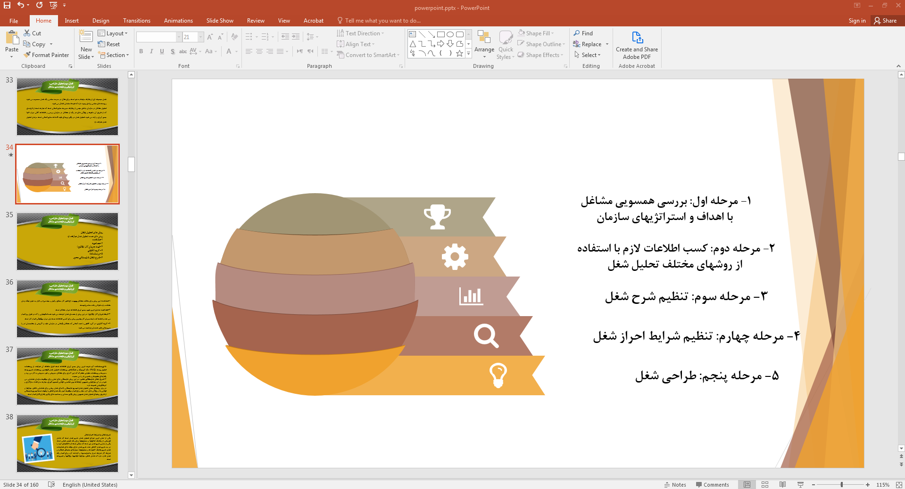Decrease font size icon

pyautogui.click(x=220, y=37)
